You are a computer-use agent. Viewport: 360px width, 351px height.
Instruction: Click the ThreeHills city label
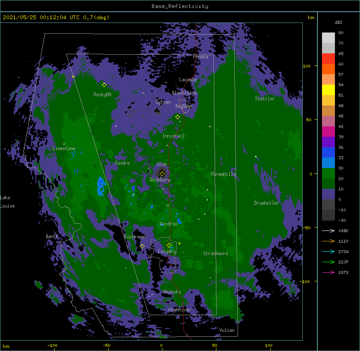pyautogui.click(x=223, y=174)
